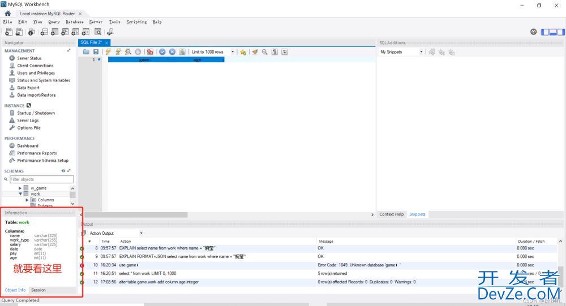Switch to the Session tab
Screen dimensions: 566x306
pos(38,290)
